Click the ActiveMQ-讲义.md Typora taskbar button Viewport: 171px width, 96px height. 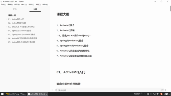pos(37,94)
